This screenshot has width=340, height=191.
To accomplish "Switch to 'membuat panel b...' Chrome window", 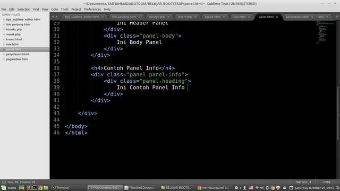I will (214, 188).
